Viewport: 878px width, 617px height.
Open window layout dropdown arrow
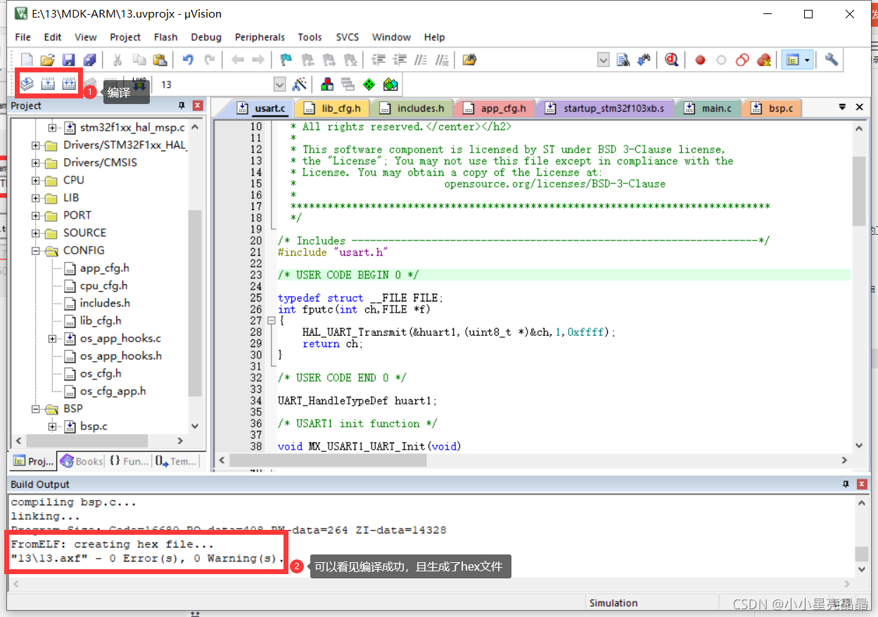pos(807,60)
